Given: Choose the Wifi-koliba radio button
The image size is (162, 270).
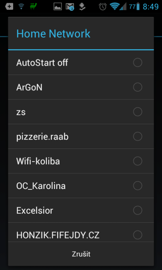Looking at the screenshot, I should [x=138, y=161].
